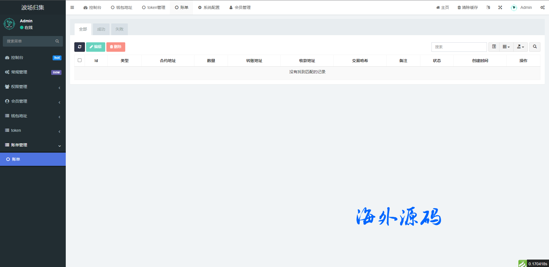Open the language switch icon
549x267 pixels.
coord(488,7)
